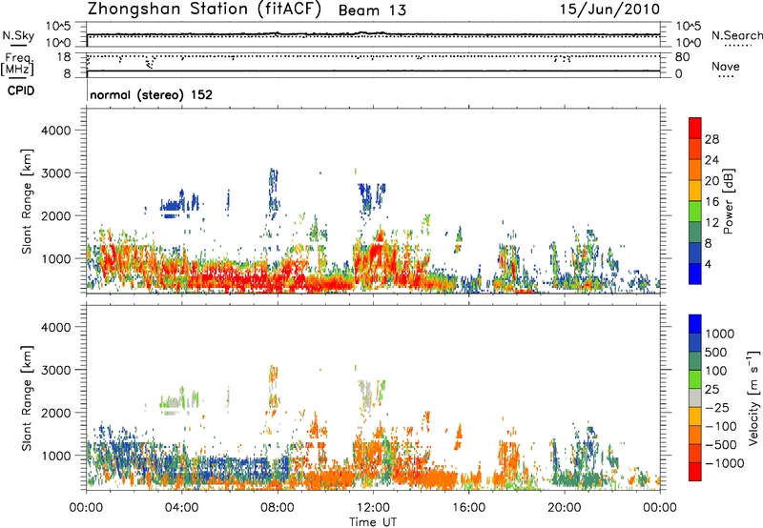Pick the bottom red Velocity colorbar segment
Image resolution: width=763 pixels, height=528 pixels.
pyautogui.click(x=695, y=472)
